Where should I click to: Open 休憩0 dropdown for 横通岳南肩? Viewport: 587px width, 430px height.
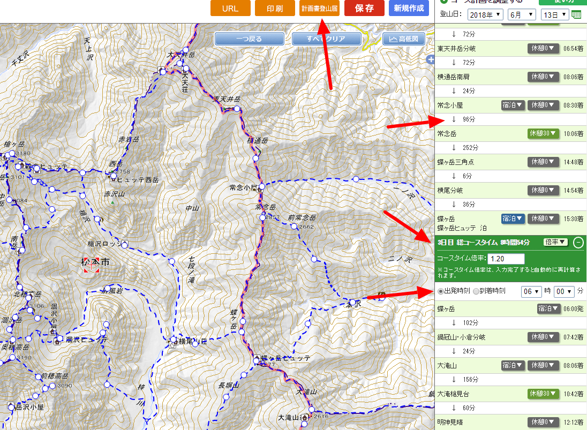tap(543, 77)
